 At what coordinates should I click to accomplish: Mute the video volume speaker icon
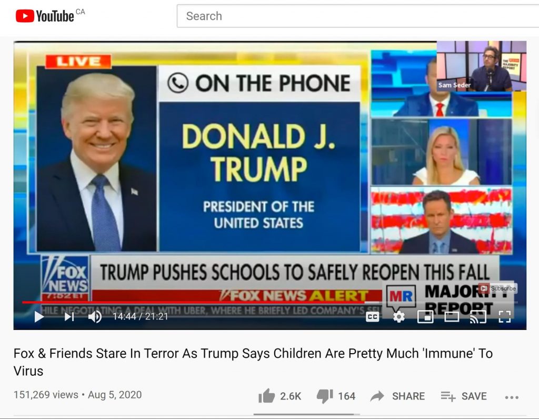click(95, 316)
